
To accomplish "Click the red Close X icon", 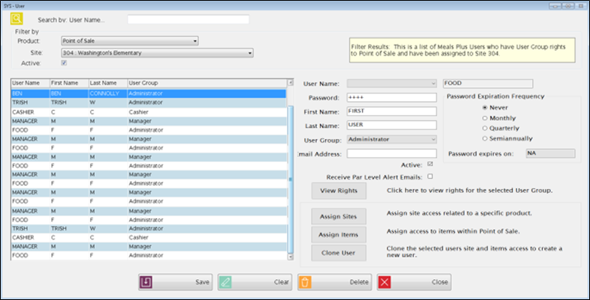I will click(x=385, y=282).
